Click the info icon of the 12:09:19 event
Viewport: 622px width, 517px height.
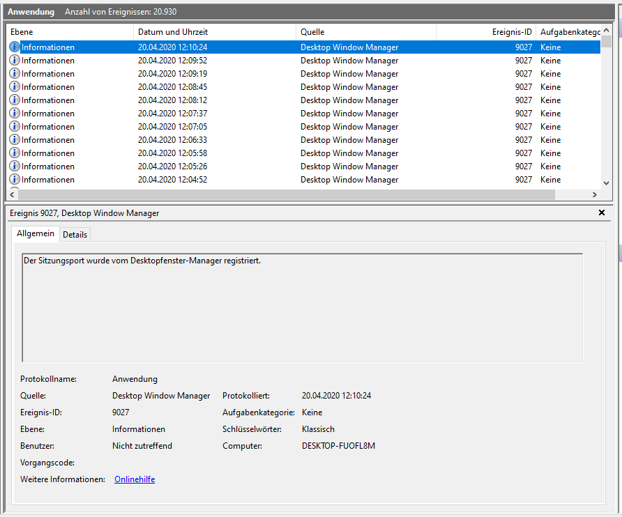tap(14, 73)
